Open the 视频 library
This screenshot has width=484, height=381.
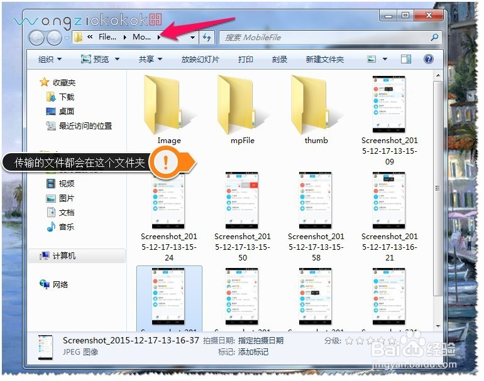coord(67,184)
